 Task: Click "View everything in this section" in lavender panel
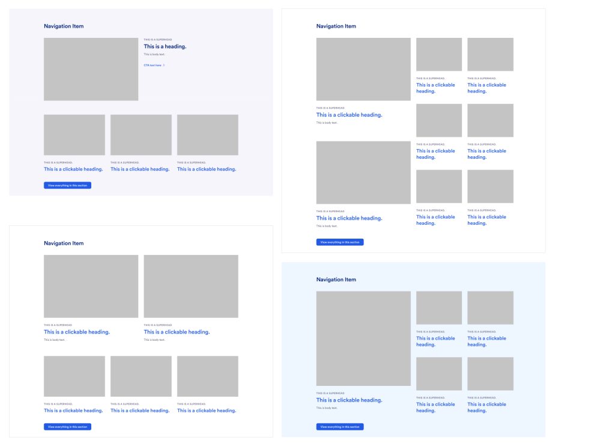point(67,185)
